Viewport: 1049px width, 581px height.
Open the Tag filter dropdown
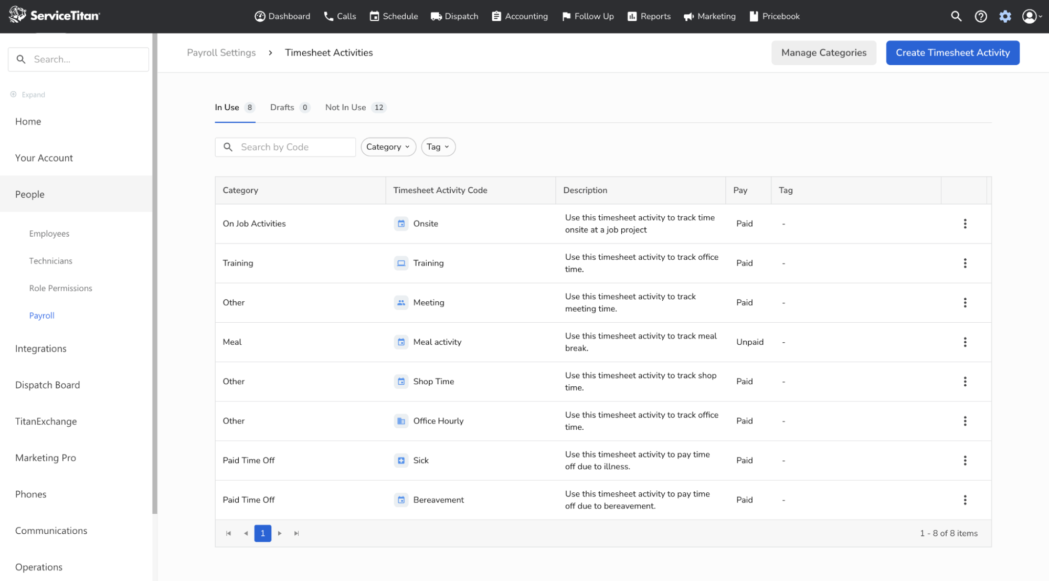pyautogui.click(x=438, y=147)
